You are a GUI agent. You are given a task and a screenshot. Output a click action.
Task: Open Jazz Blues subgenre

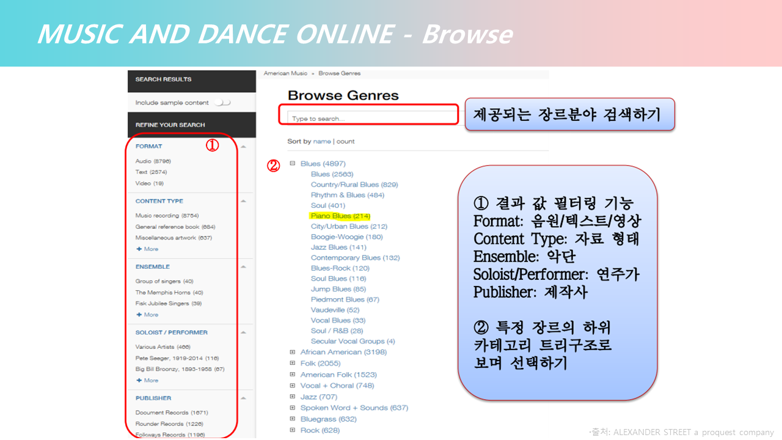pos(338,247)
